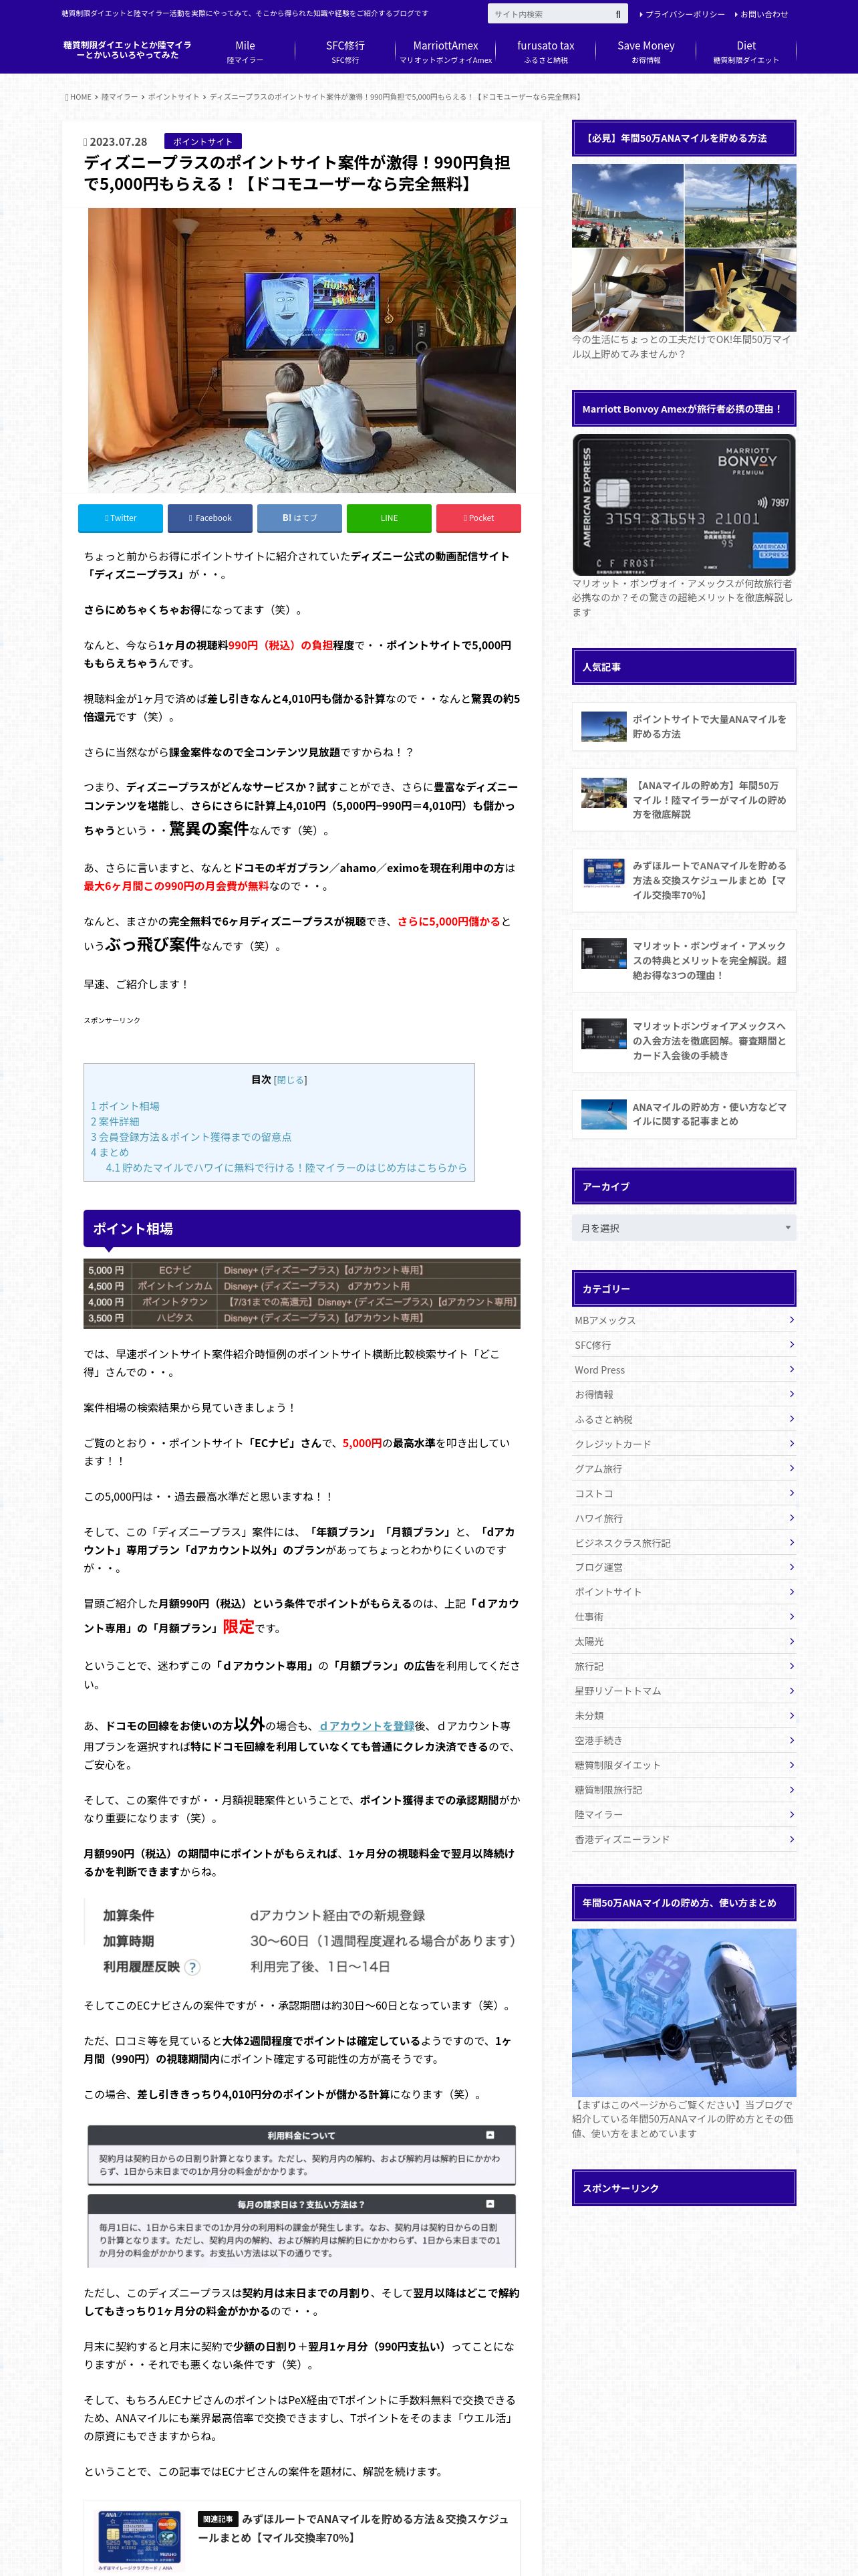The image size is (858, 2576).
Task: Open the SFC修行 menu item
Action: click(345, 52)
